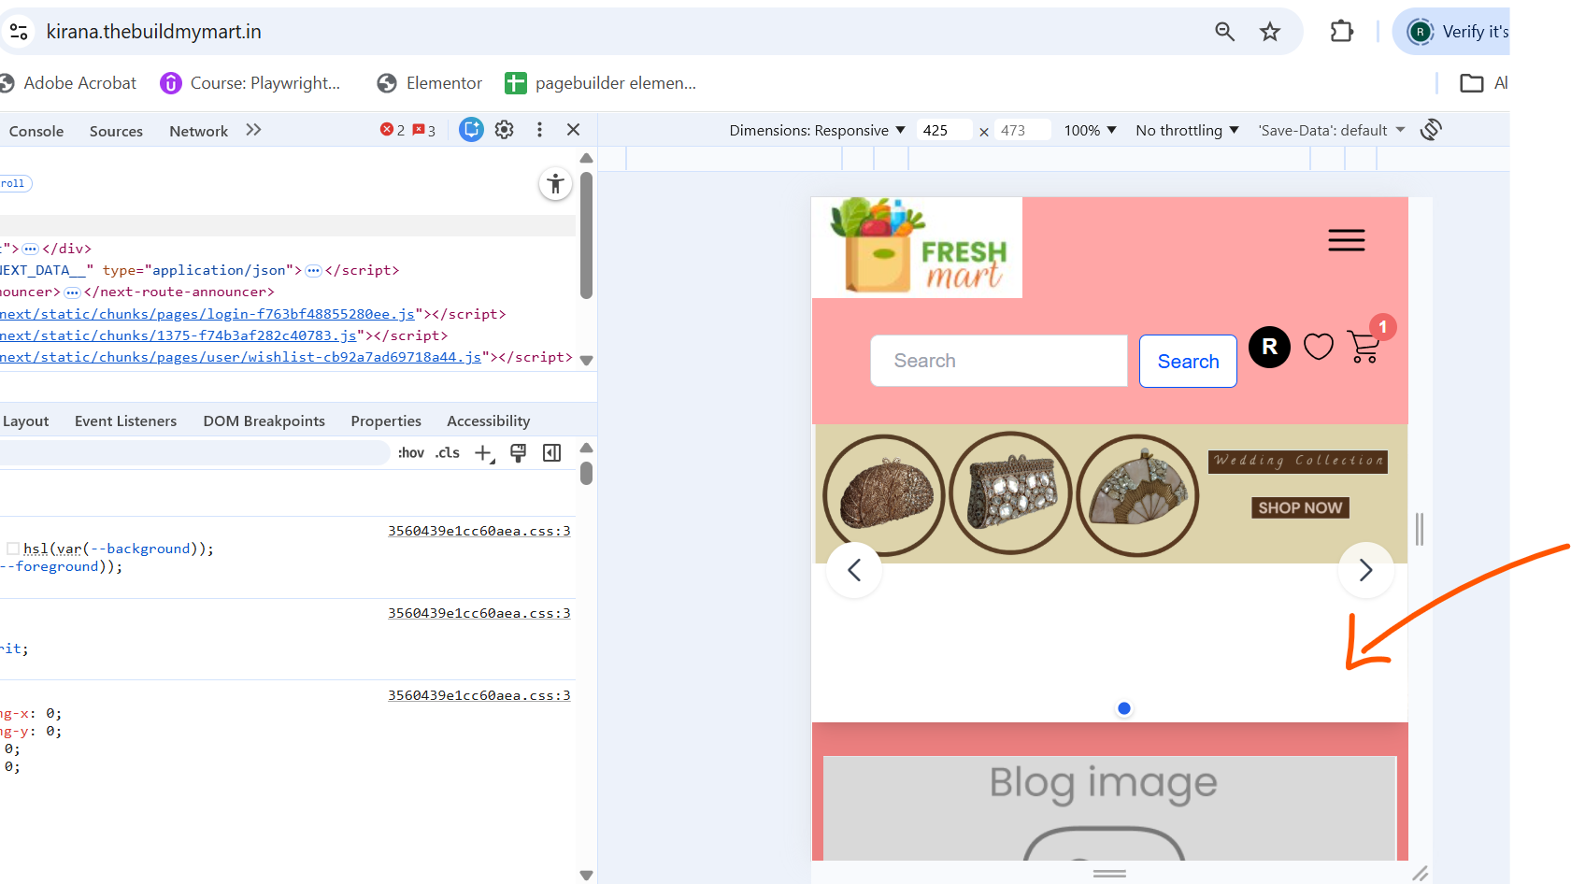This screenshot has height=884, width=1571.
Task: Open the Adobe Acrobat bookmark
Action: click(x=69, y=83)
